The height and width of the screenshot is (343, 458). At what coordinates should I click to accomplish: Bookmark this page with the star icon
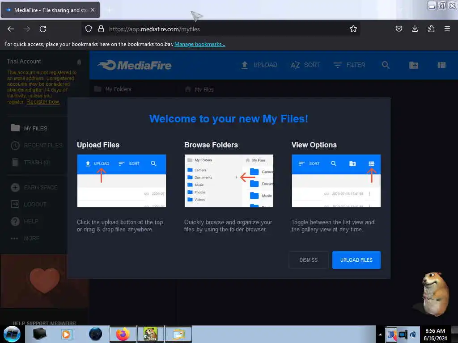pyautogui.click(x=353, y=29)
